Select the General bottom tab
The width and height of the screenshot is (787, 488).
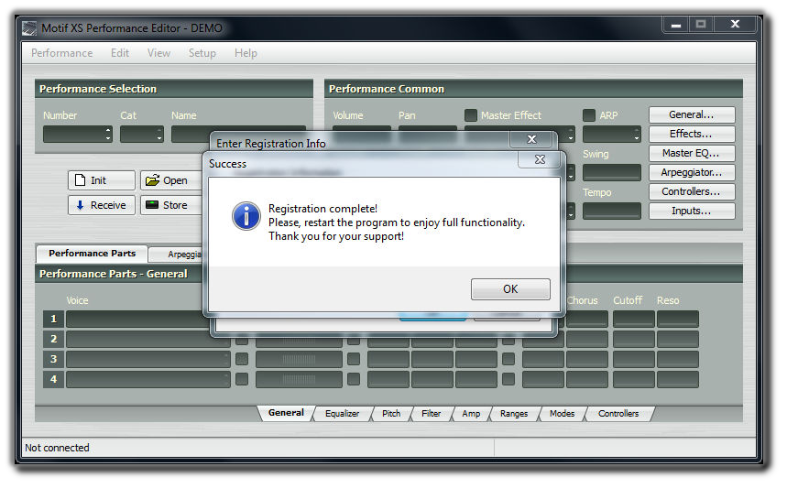(286, 413)
